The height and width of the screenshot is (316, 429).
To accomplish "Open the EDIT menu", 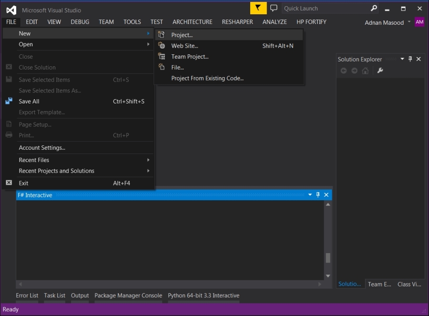I will [32, 22].
